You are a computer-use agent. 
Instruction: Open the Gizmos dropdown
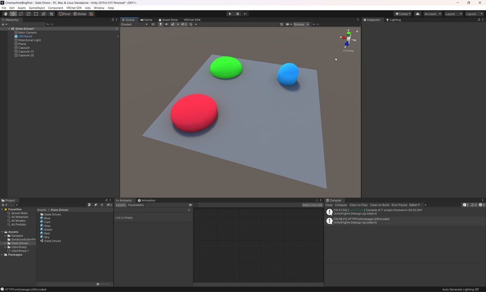[x=300, y=24]
